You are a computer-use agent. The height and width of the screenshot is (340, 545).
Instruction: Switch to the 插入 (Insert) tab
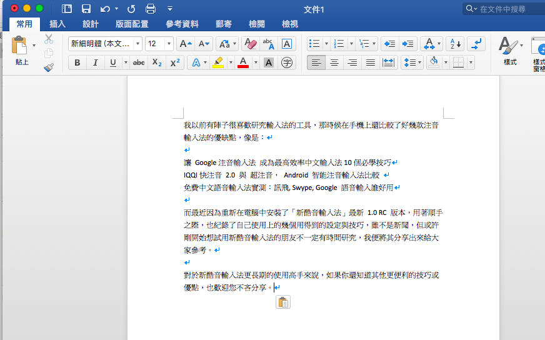pyautogui.click(x=57, y=24)
